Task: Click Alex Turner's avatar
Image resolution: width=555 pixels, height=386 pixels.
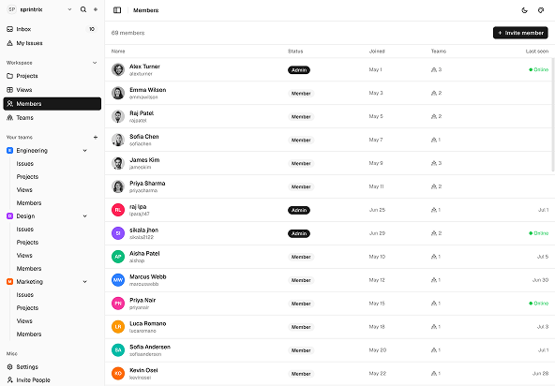Action: (x=118, y=69)
